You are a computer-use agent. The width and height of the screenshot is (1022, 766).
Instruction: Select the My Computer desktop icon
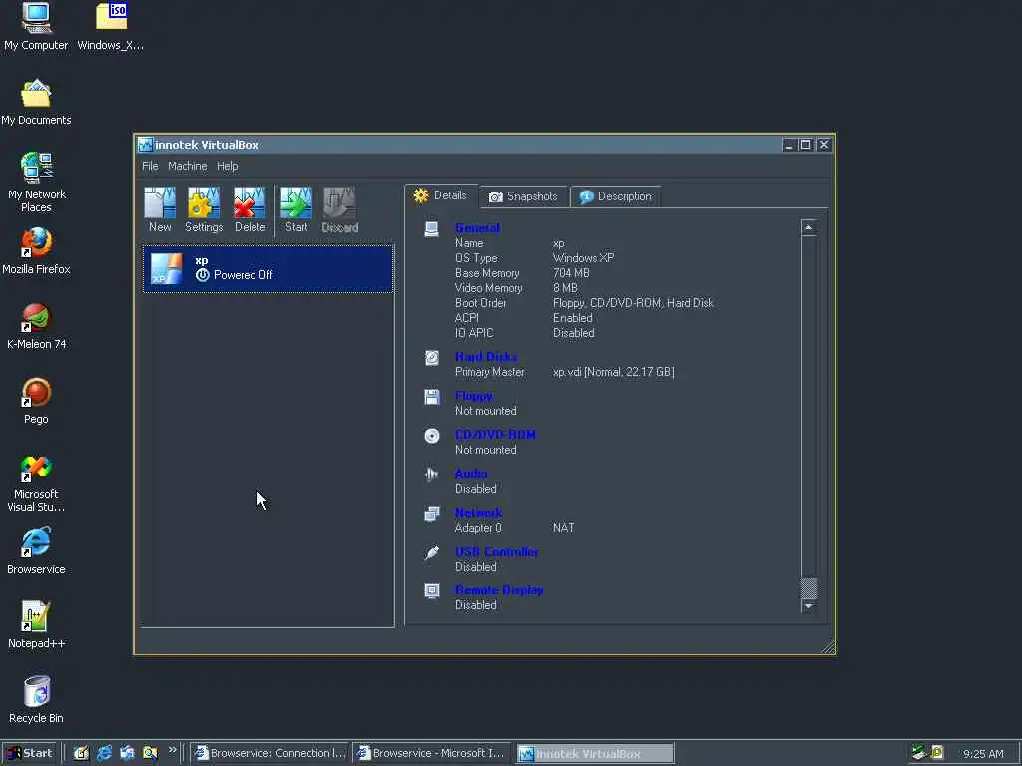tap(36, 27)
